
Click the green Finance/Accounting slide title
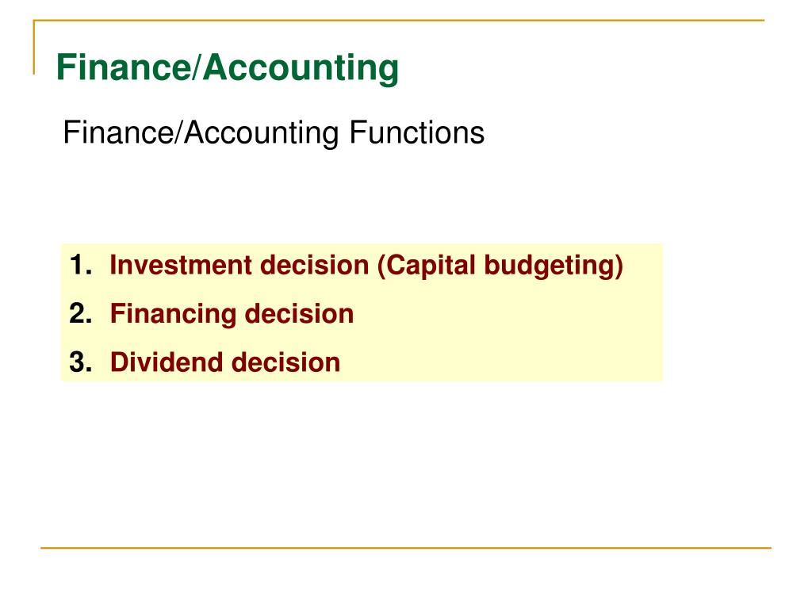[x=228, y=68]
